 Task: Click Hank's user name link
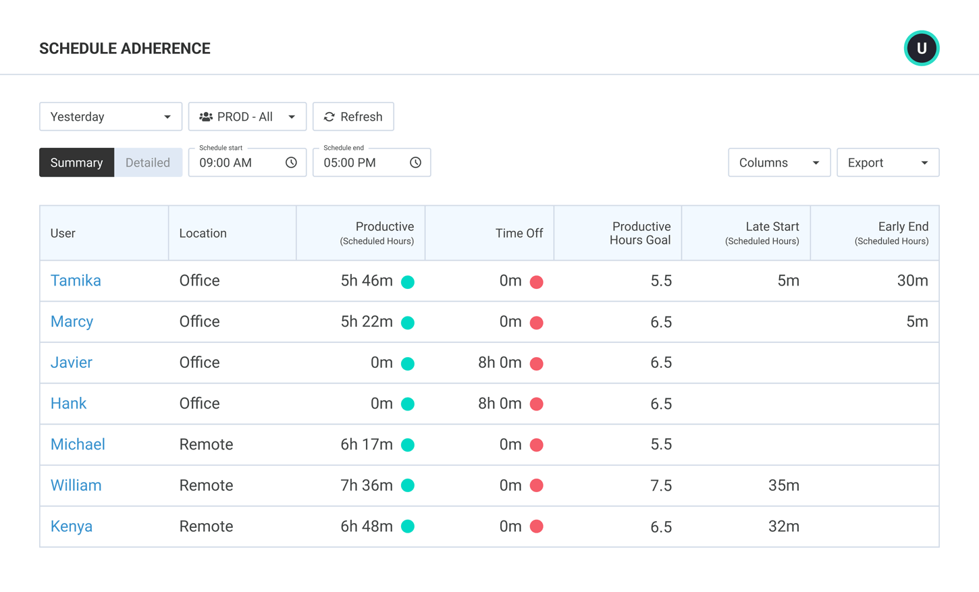68,404
